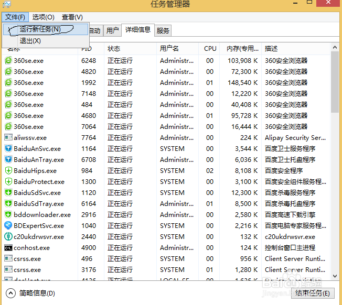Click the process list scrollbar thumb
342x305 pixels.
coord(335,82)
